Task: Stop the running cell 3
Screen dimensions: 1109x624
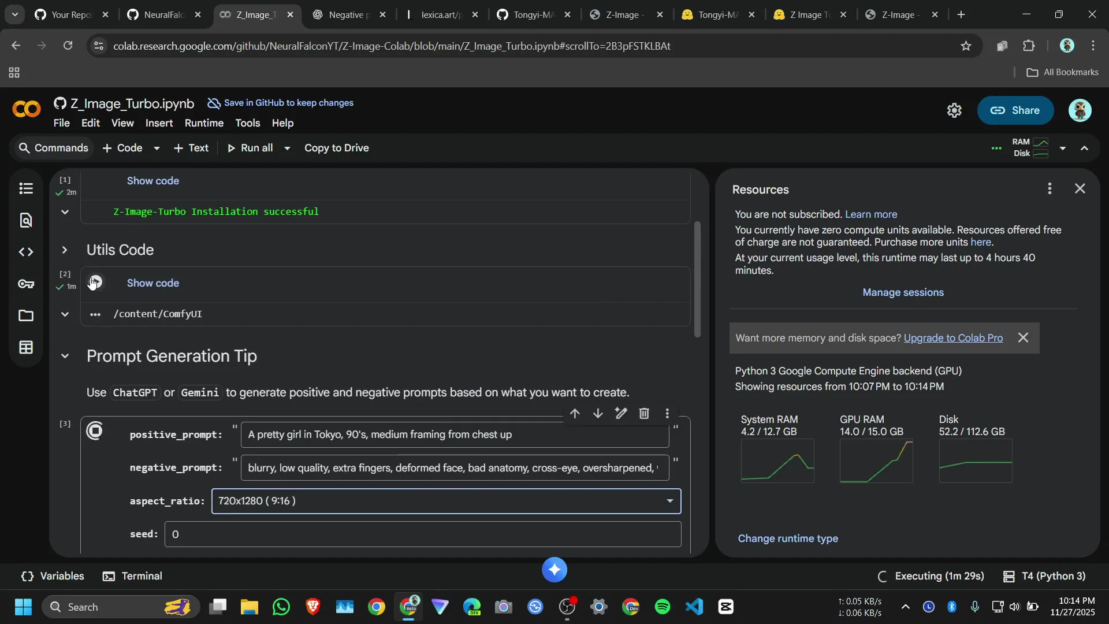Action: coord(95,431)
